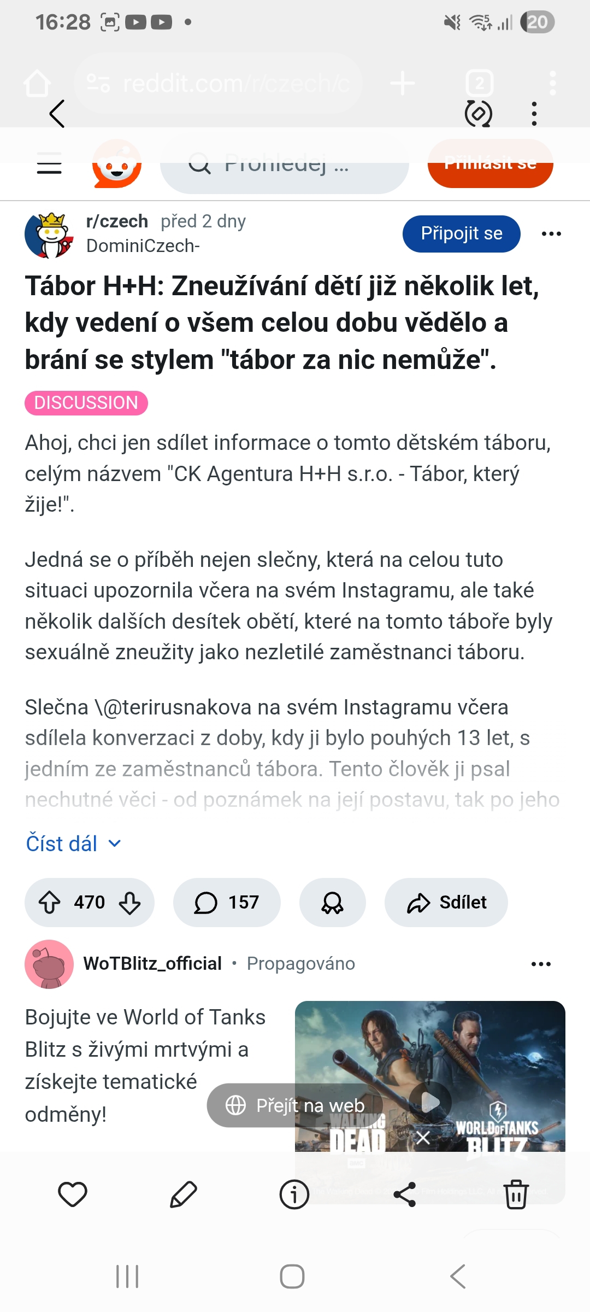Click the Připojit se button
Viewport: 590px width, 1312px height.
462,233
